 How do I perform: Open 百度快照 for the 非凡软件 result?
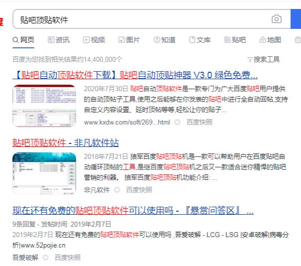click(139, 190)
